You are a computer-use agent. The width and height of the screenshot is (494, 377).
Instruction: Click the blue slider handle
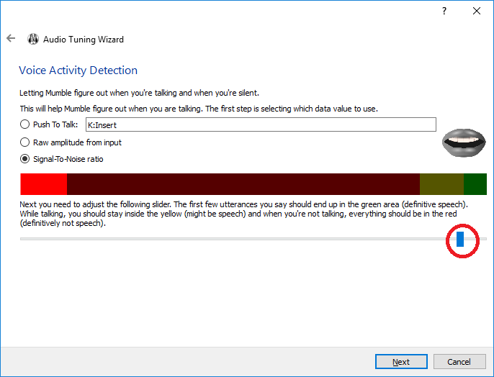[460, 239]
